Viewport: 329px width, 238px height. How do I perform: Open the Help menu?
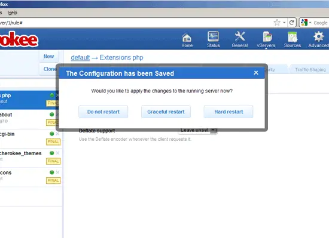click(x=13, y=13)
